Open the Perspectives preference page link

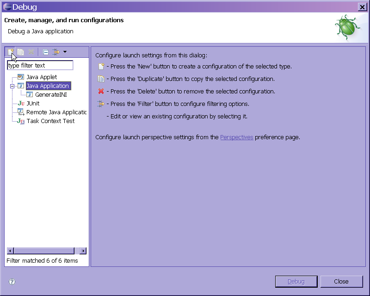(236, 137)
